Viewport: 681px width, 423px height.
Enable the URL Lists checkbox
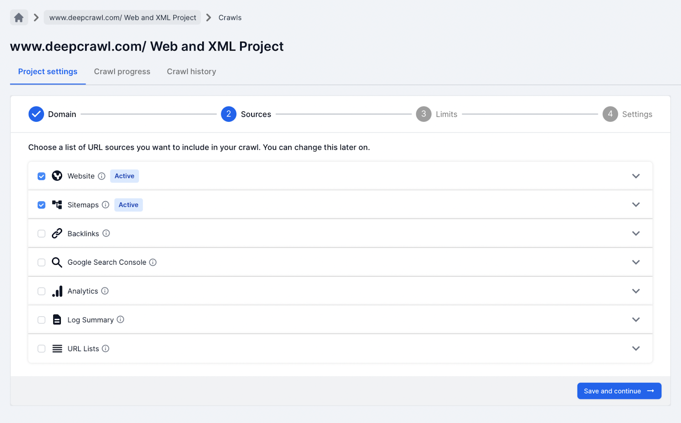[x=41, y=349]
